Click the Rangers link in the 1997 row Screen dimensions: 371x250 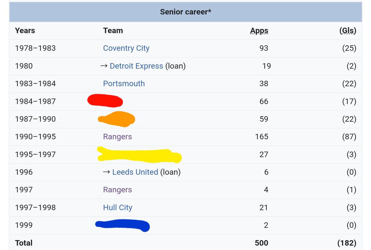(x=118, y=190)
